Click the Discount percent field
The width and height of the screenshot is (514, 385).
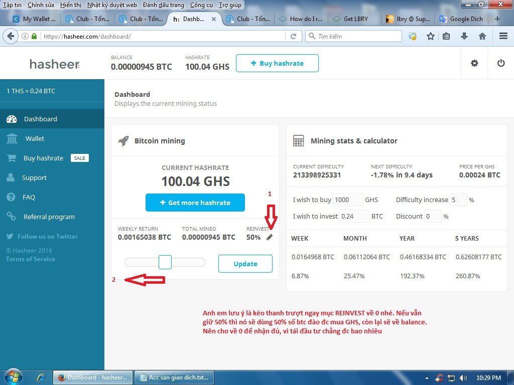click(433, 216)
